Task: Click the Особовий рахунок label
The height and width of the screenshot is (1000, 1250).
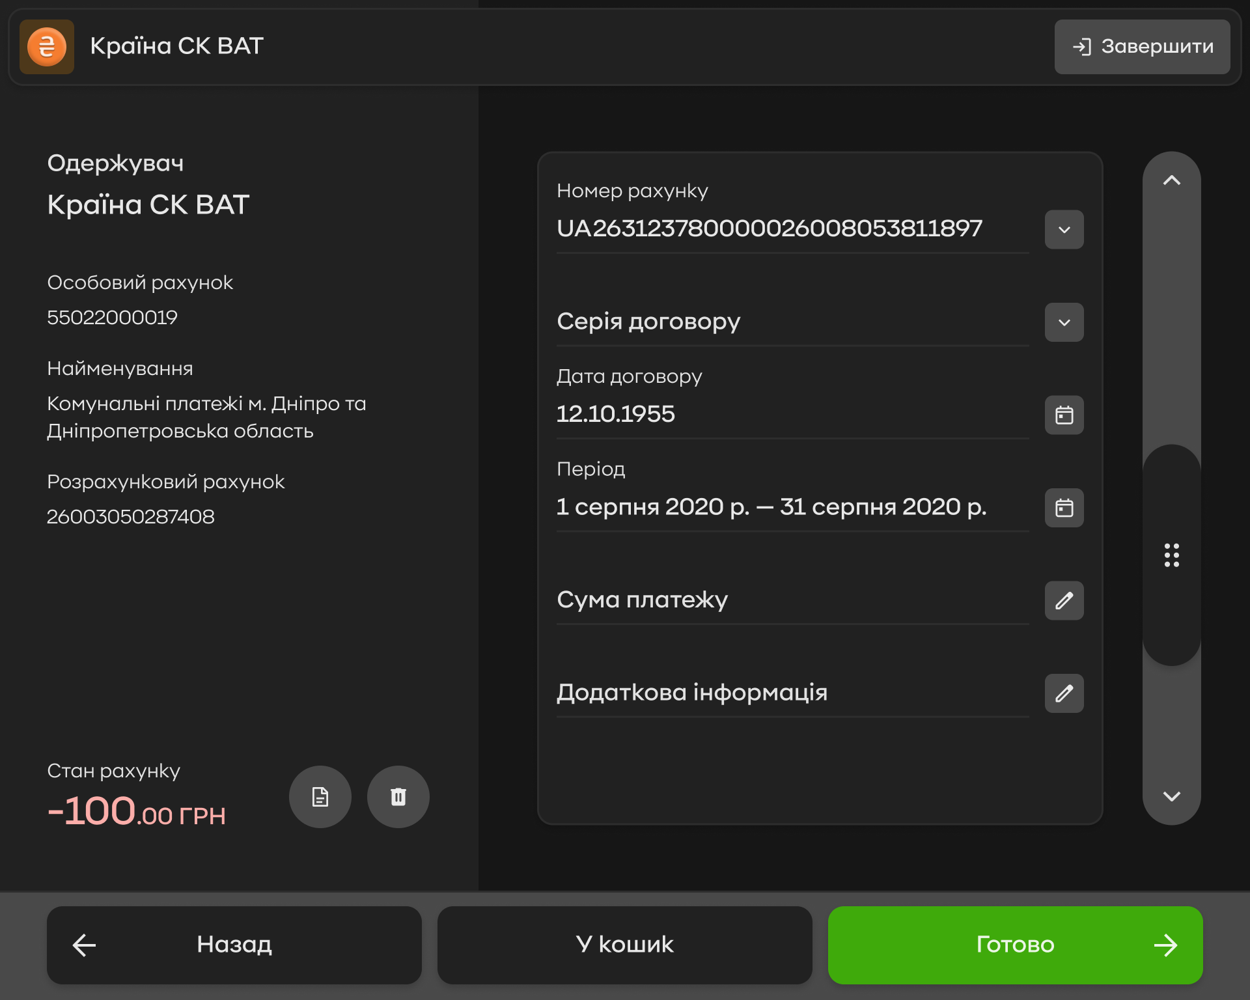Action: point(140,283)
